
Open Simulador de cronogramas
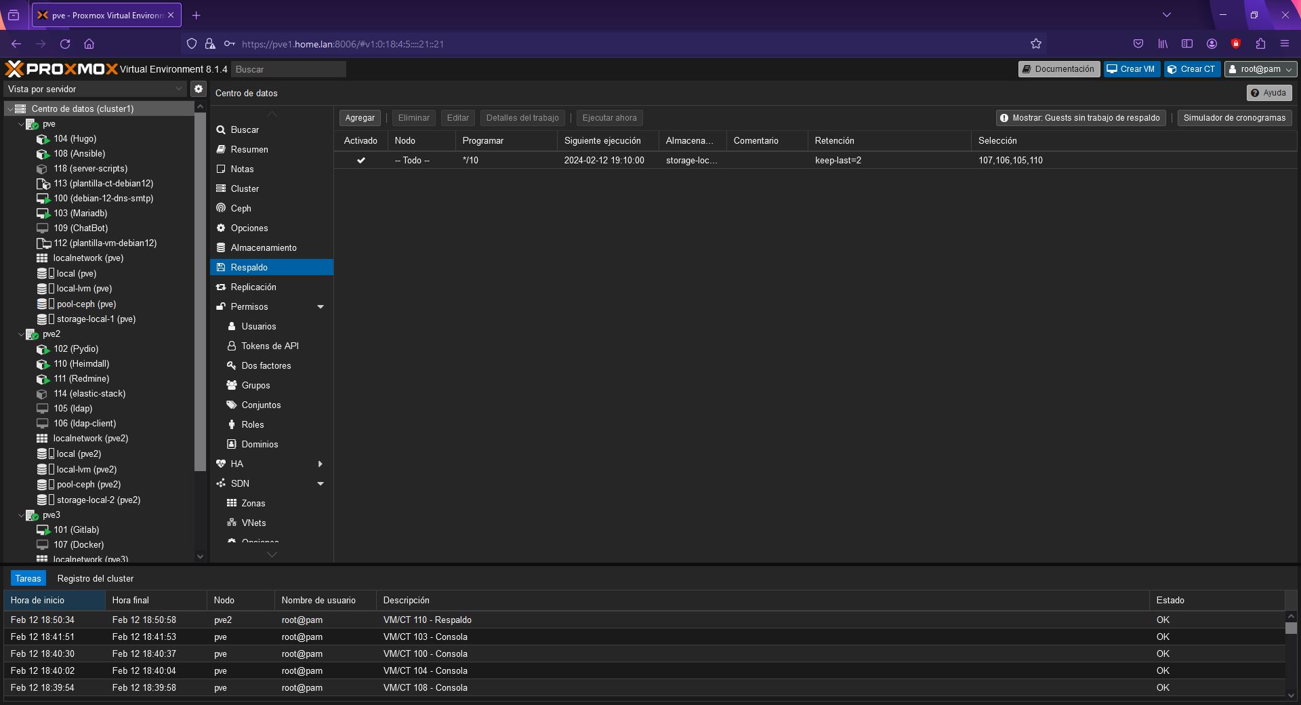[1234, 118]
